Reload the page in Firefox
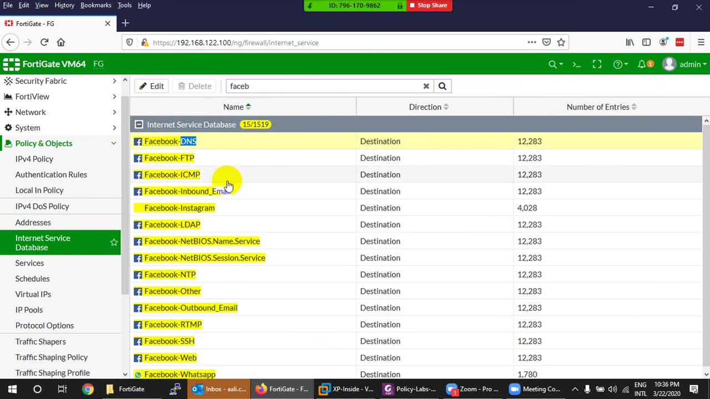 tap(44, 42)
